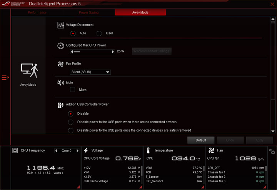Click the +12V voltage row
277x190 pixels.
click(x=112, y=168)
